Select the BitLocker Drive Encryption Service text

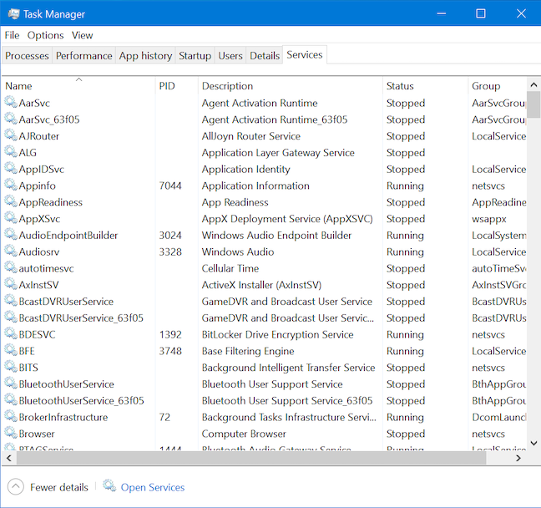click(277, 335)
